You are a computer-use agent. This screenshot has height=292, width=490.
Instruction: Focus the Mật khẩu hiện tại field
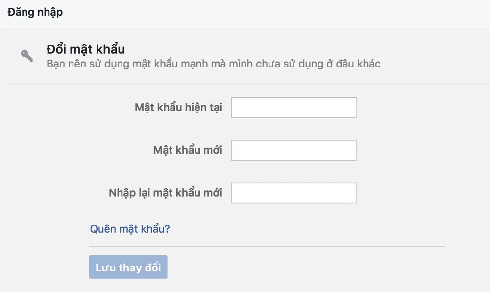pyautogui.click(x=294, y=108)
